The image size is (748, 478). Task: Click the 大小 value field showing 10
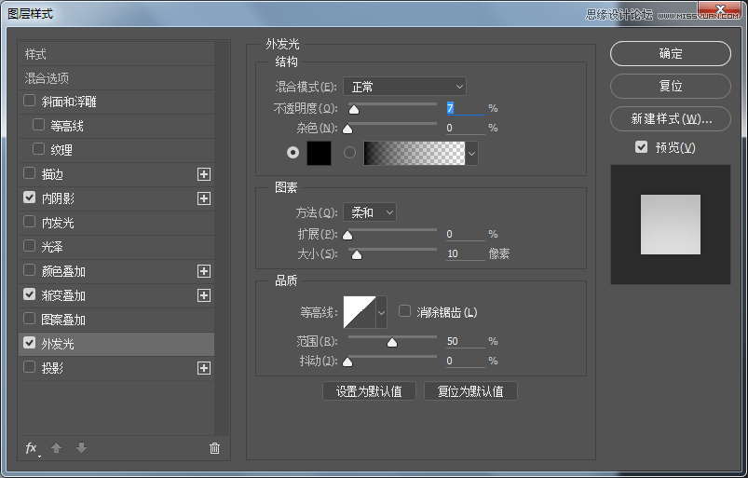pyautogui.click(x=466, y=253)
